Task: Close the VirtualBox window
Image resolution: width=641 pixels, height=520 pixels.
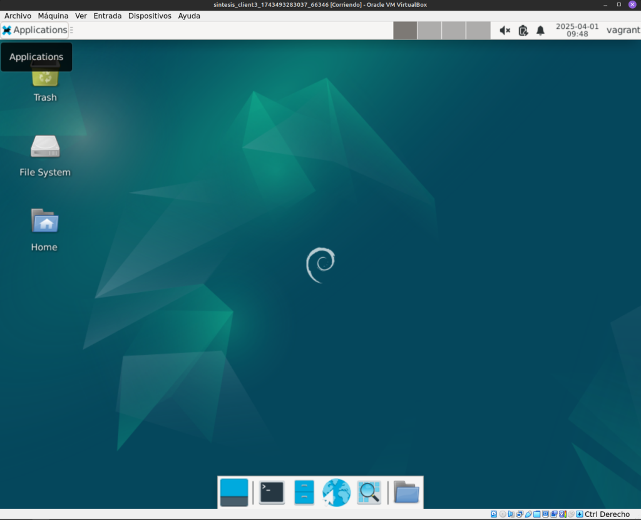Action: coord(632,5)
